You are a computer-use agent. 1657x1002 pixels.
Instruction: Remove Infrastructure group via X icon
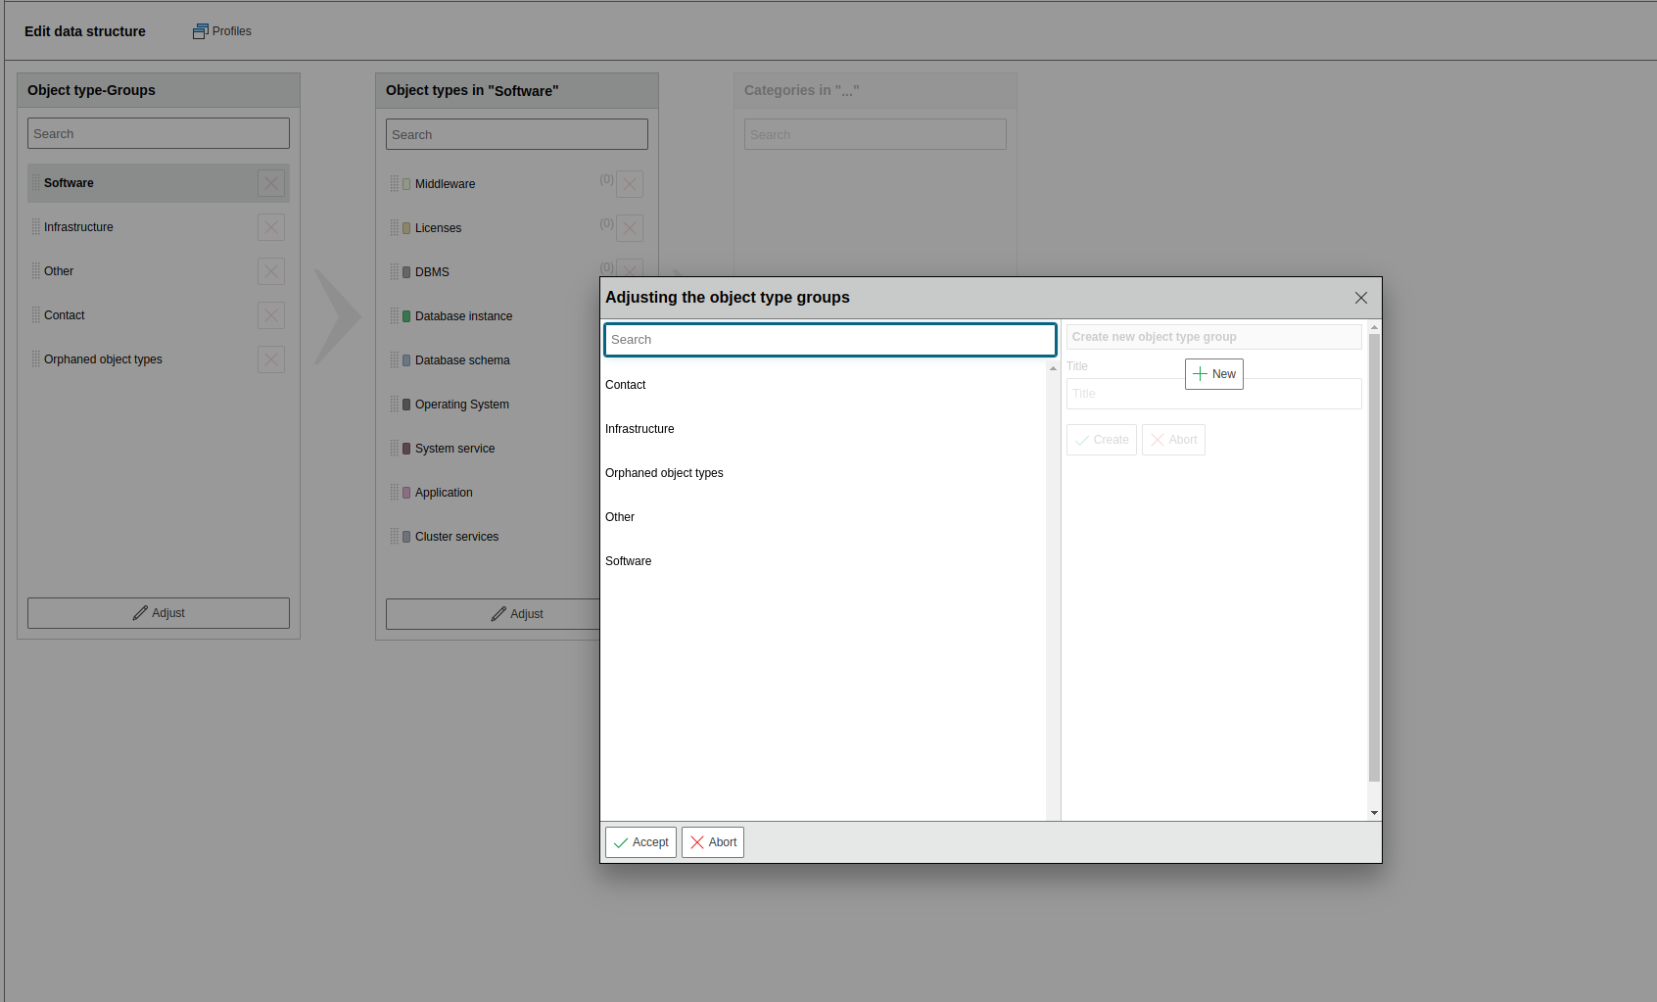coord(271,227)
